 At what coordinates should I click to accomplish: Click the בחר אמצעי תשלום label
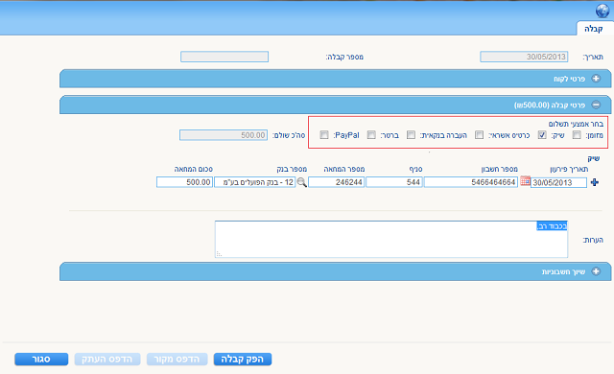576,124
